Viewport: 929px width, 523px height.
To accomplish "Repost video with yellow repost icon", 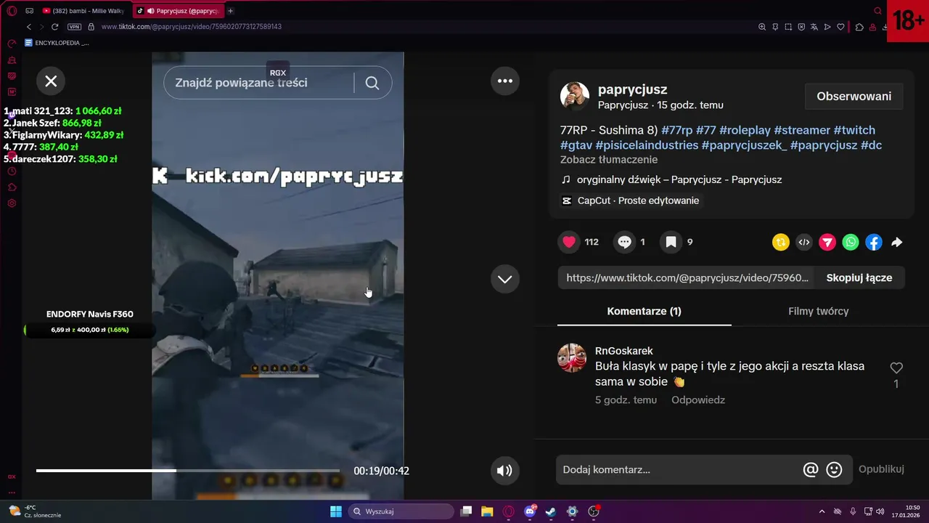I will pos(781,243).
